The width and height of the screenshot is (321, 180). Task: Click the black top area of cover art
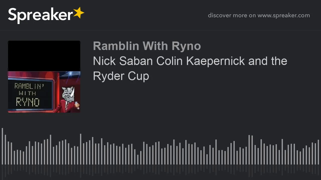coord(44,56)
